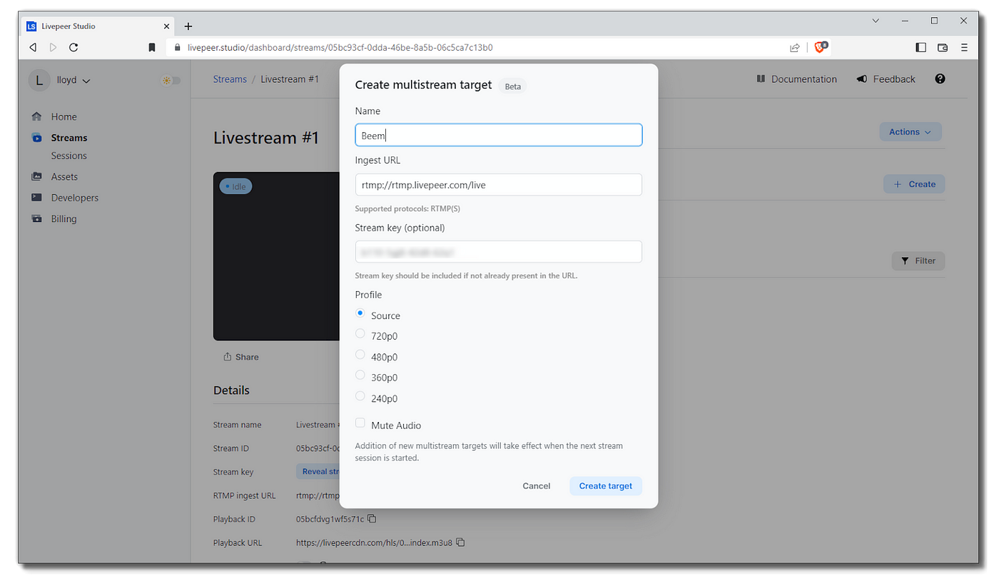Click the Reveal stream key button
Image resolution: width=999 pixels, height=579 pixels.
[318, 471]
